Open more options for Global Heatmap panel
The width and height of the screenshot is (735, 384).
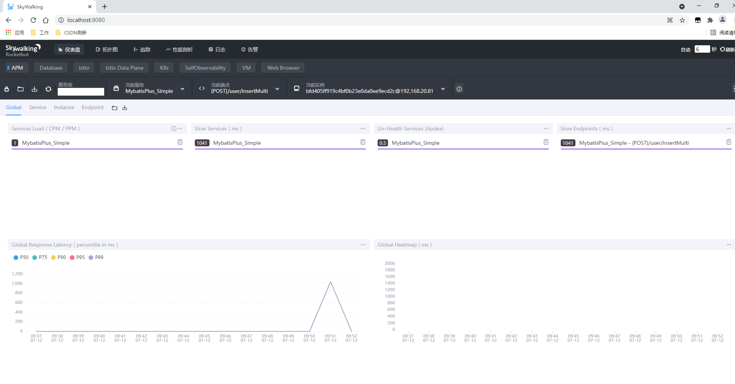click(729, 245)
